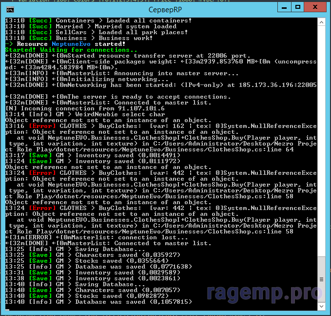Click the scrollbar up arrow
This screenshot has height=316, width=331.
pyautogui.click(x=321, y=22)
